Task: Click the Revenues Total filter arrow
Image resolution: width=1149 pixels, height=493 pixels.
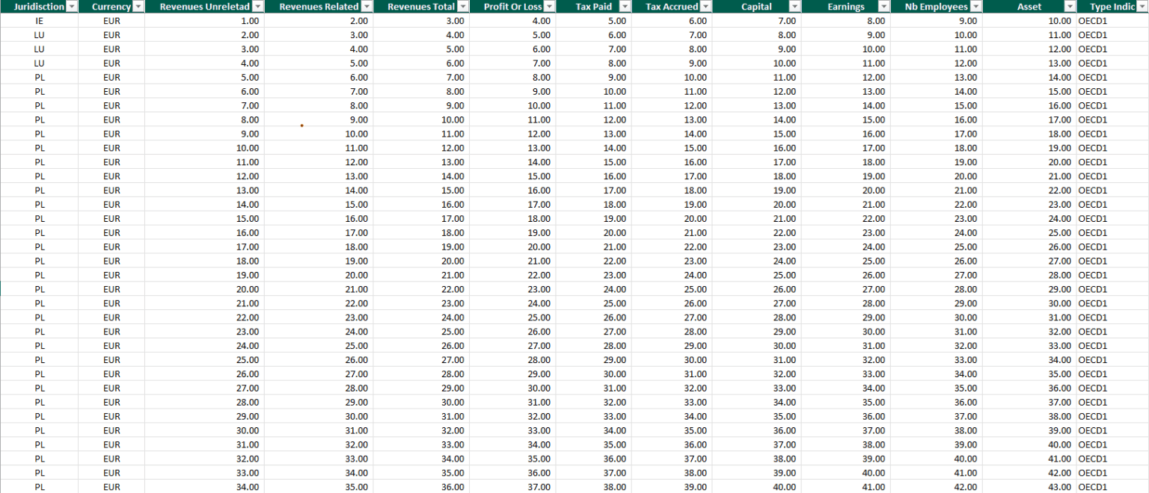Action: 462,7
